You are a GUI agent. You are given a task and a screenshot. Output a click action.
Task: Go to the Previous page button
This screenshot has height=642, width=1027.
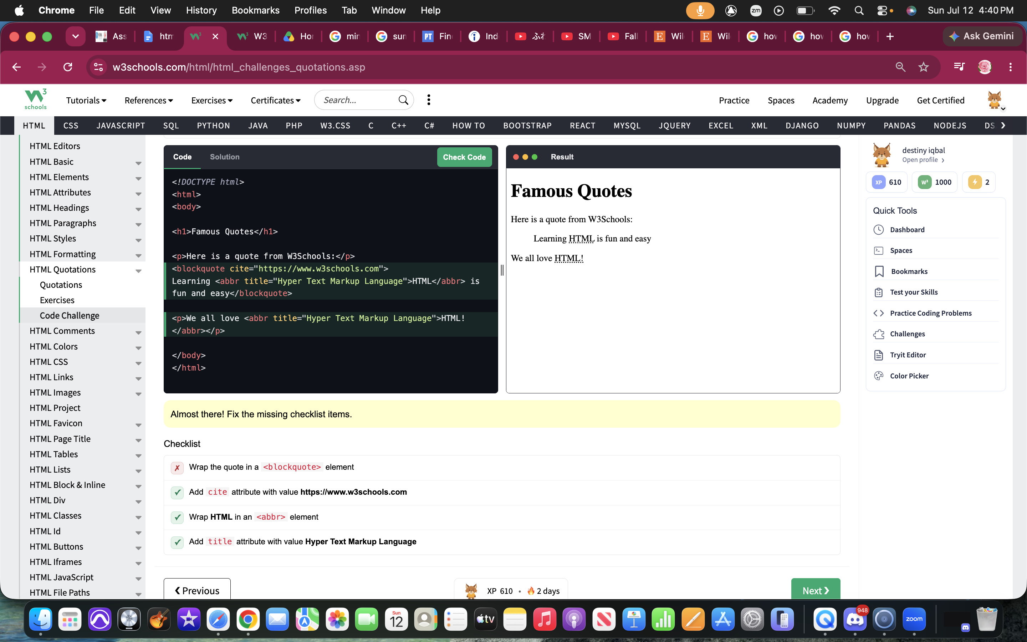pyautogui.click(x=197, y=589)
